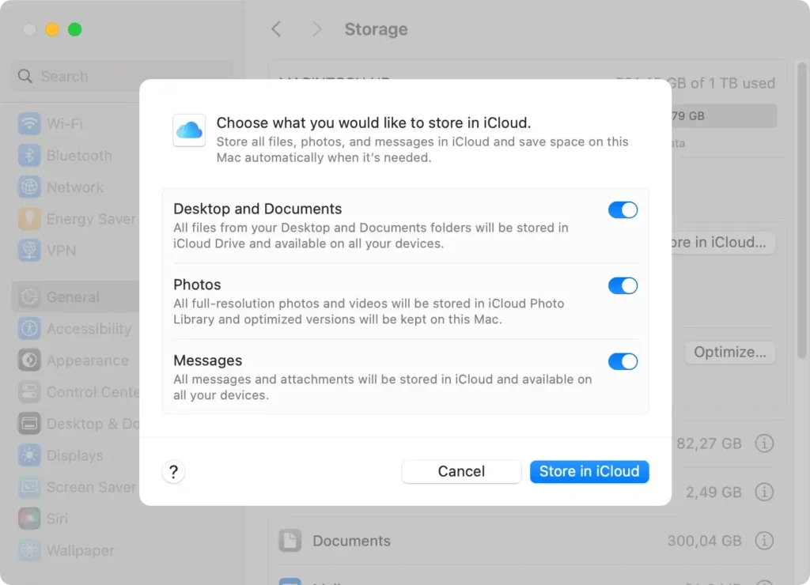Click the Optimize… button
The image size is (810, 585).
click(729, 353)
